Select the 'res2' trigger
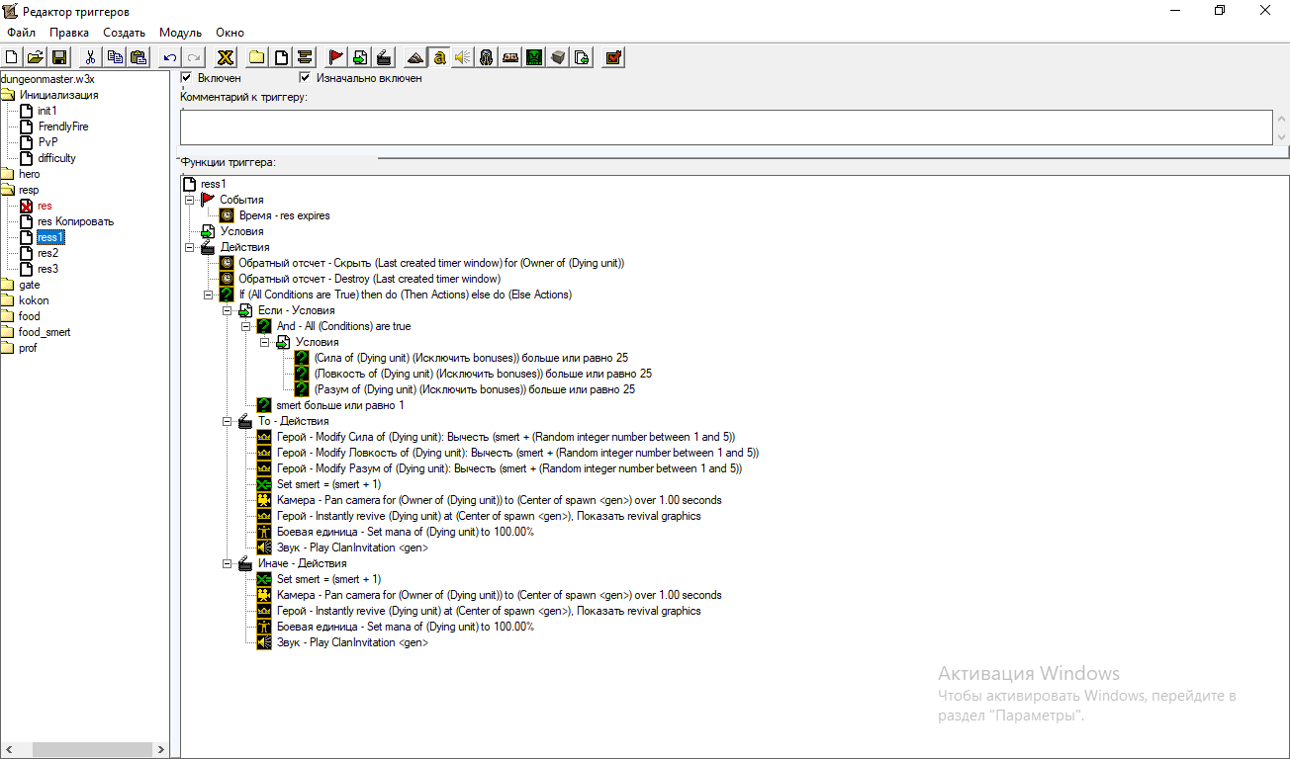Image resolution: width=1290 pixels, height=759 pixels. click(47, 253)
